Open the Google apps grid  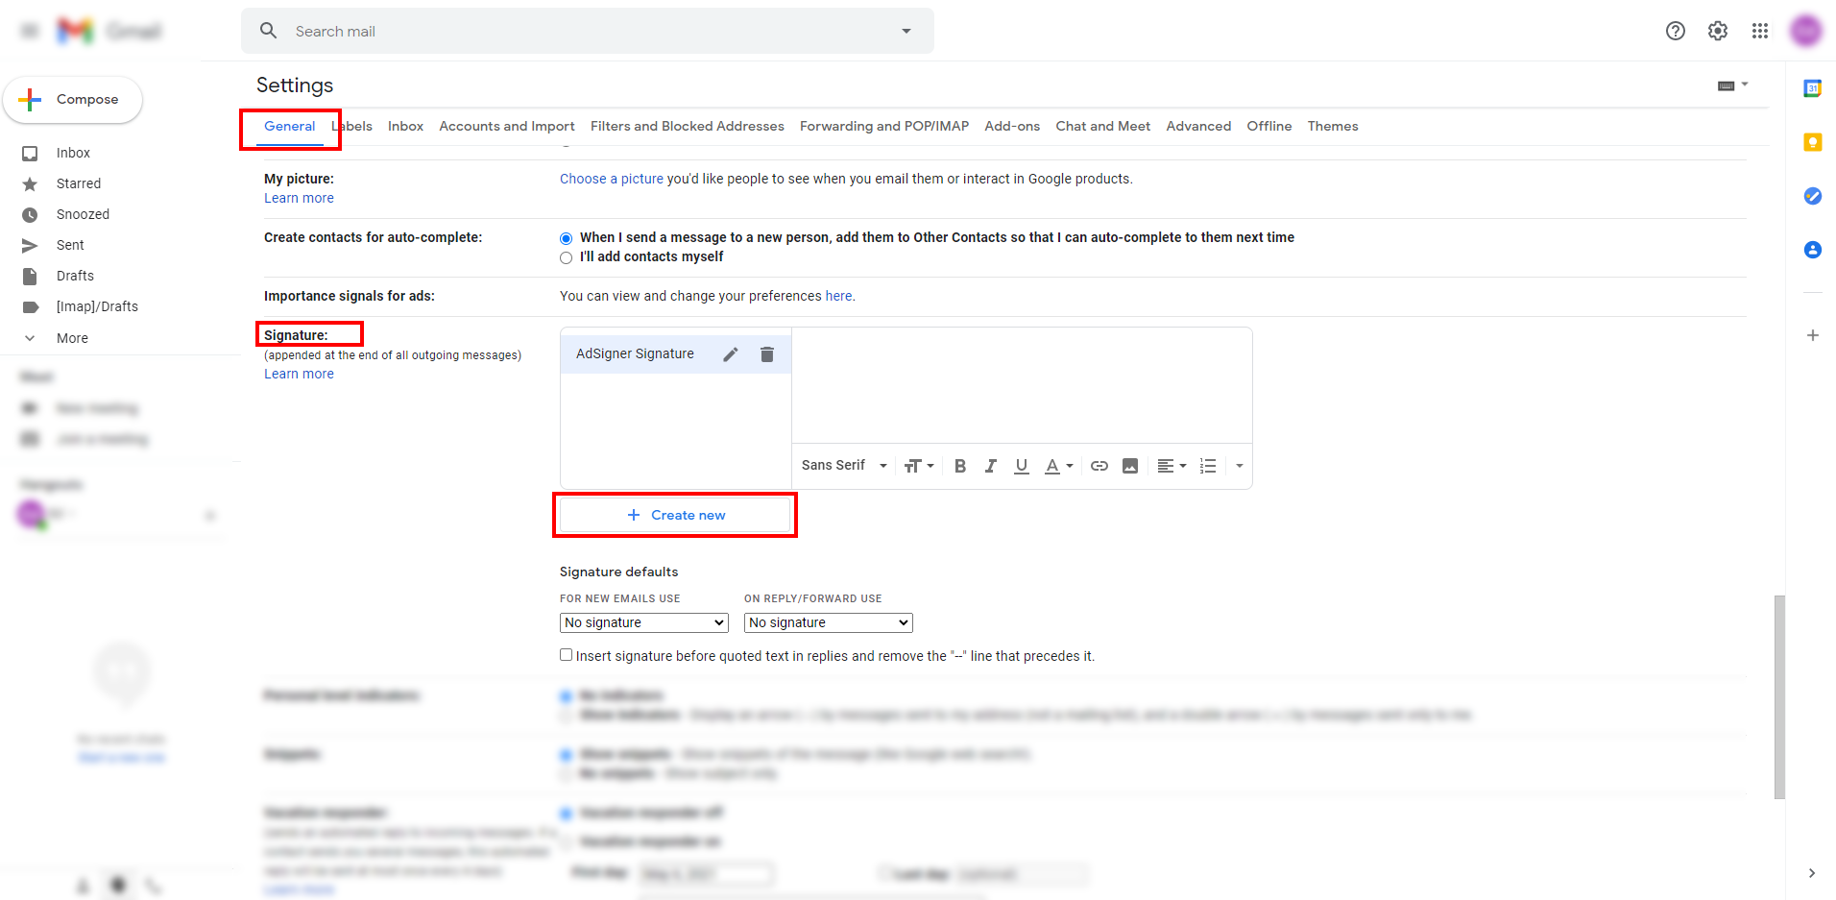[x=1759, y=31]
